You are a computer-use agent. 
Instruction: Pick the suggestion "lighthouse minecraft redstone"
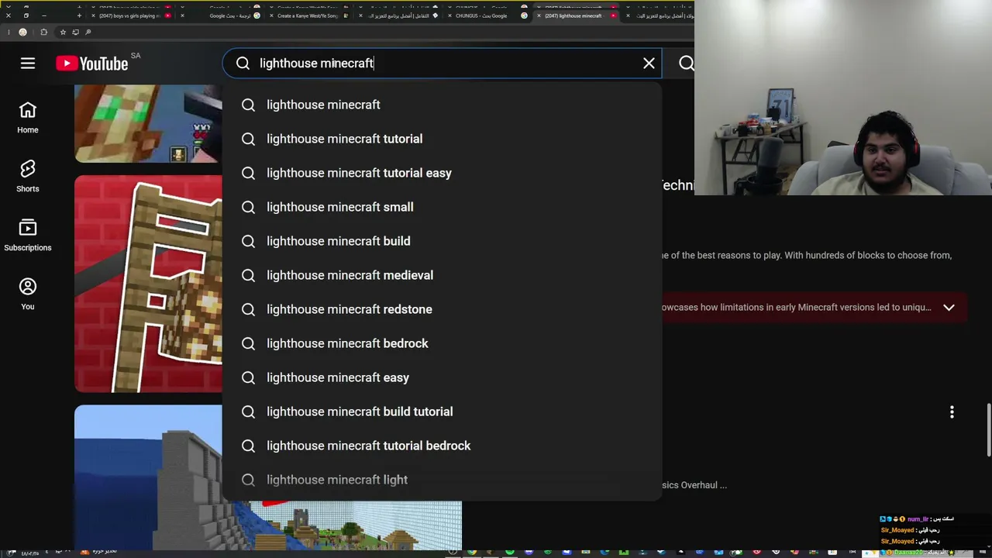click(443, 309)
